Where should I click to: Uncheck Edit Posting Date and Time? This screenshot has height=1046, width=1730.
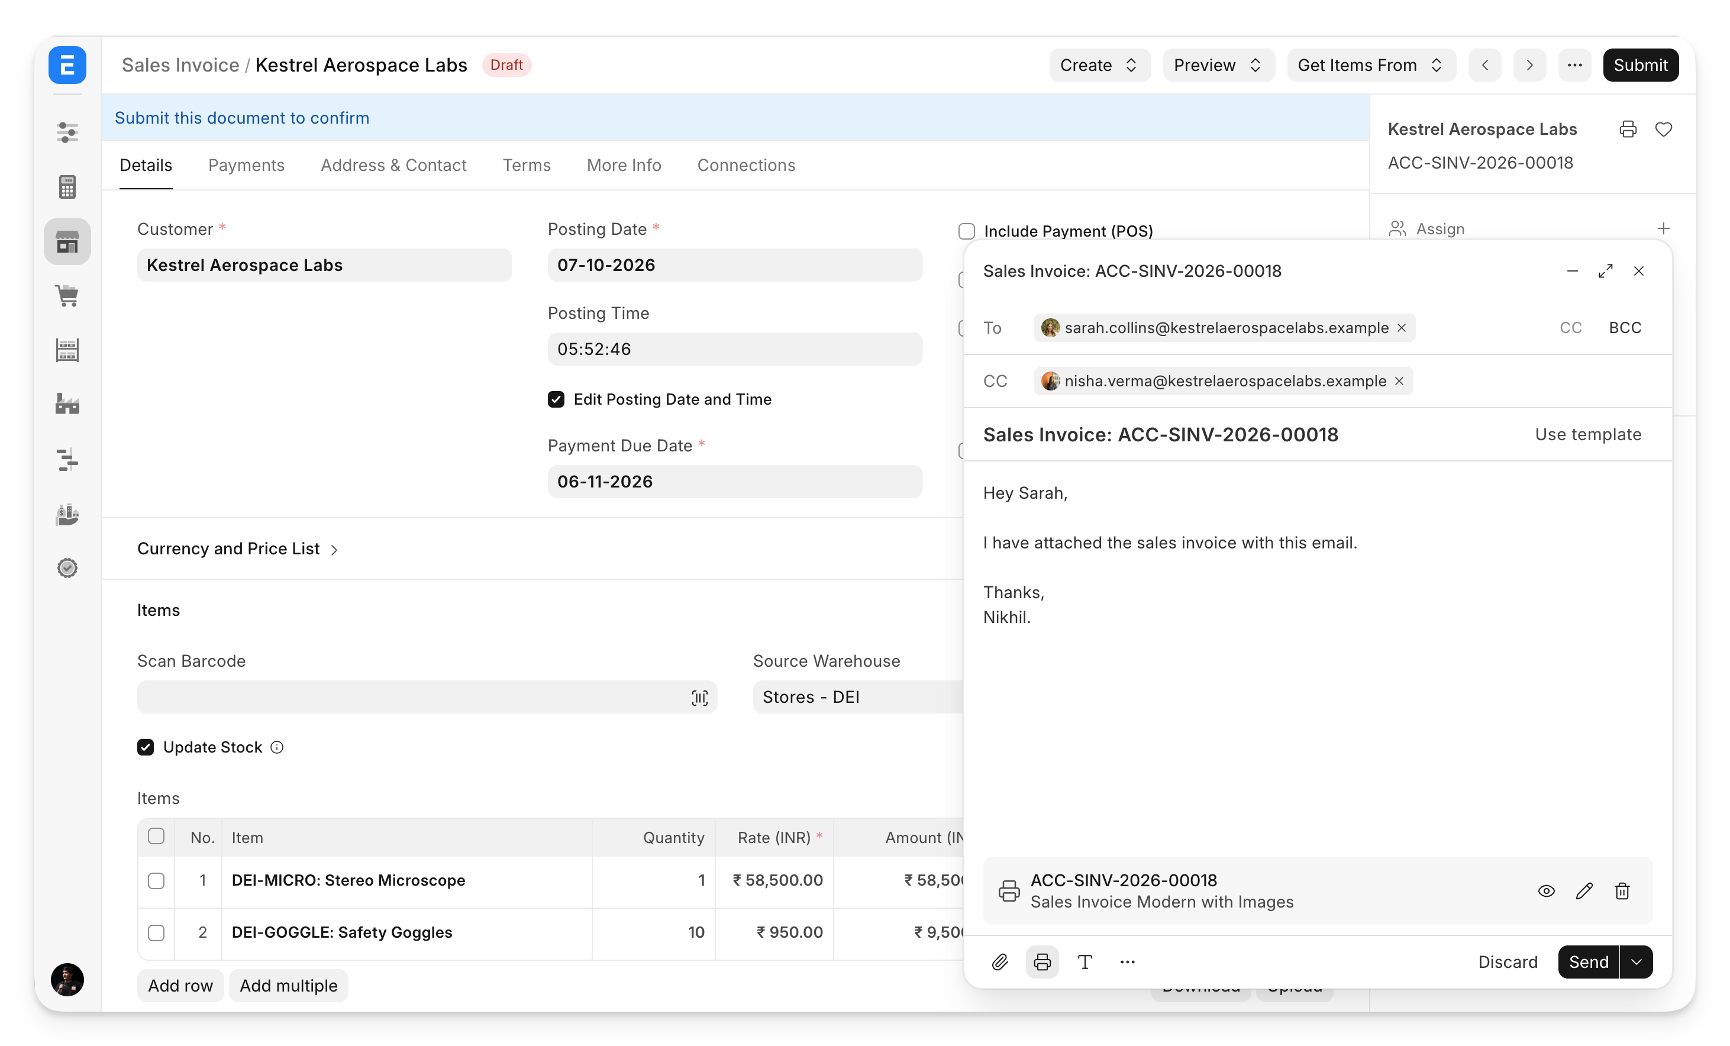(556, 399)
